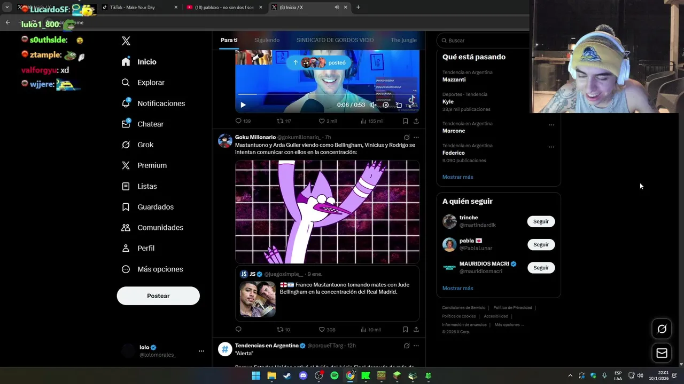This screenshot has width=684, height=384.
Task: Open floating messages envelope button
Action: (662, 353)
